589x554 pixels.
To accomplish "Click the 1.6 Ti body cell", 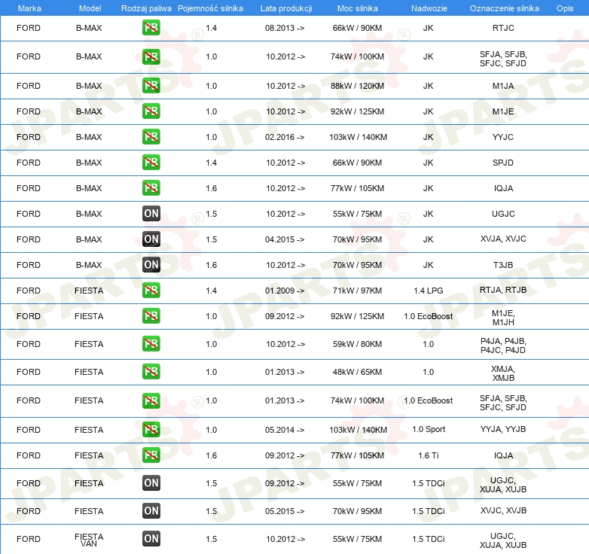I will (429, 455).
